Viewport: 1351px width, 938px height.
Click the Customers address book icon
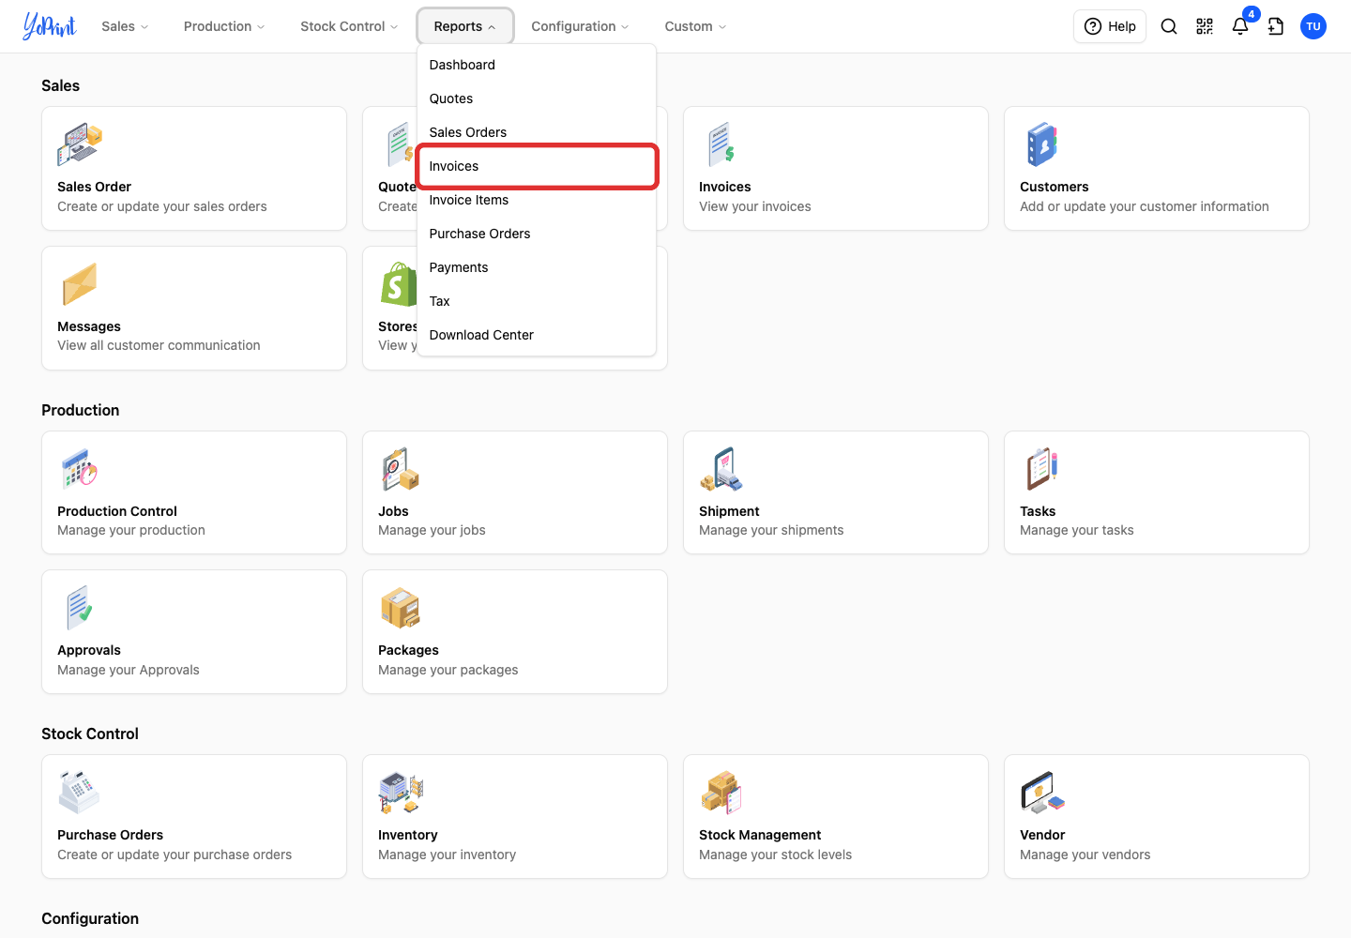[x=1042, y=145]
